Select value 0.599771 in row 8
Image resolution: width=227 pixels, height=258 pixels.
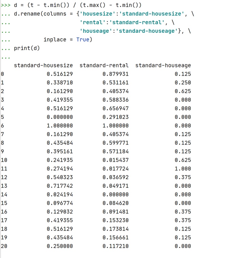tap(115, 143)
